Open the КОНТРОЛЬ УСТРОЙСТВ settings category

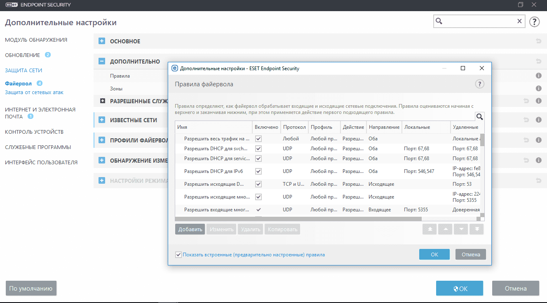34,132
